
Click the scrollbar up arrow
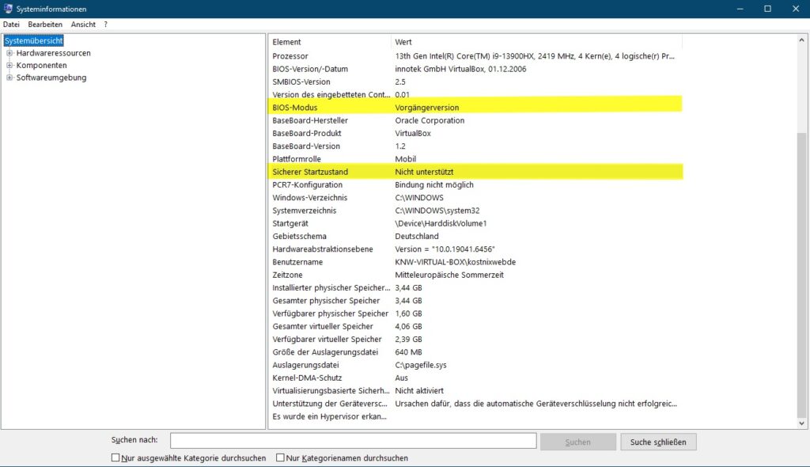click(802, 40)
